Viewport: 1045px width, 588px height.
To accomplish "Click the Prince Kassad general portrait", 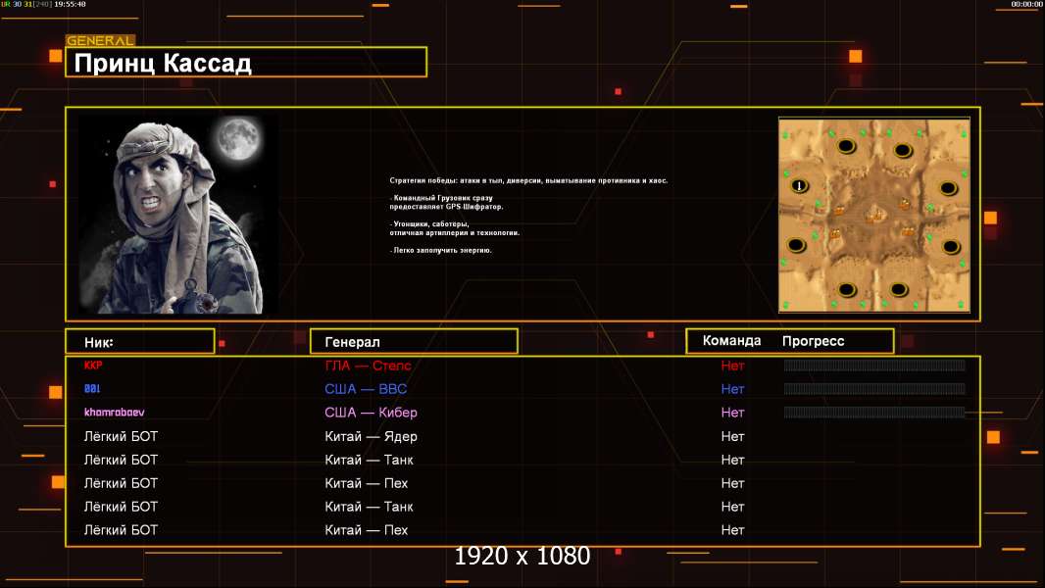I will pyautogui.click(x=176, y=215).
